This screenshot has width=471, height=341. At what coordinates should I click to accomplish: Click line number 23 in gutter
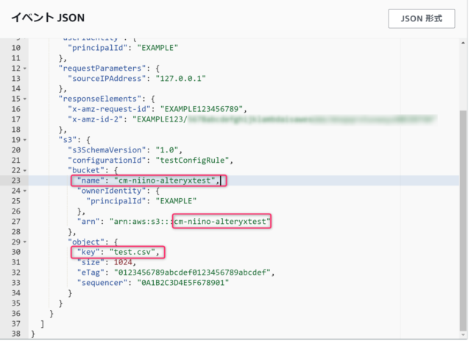16,180
